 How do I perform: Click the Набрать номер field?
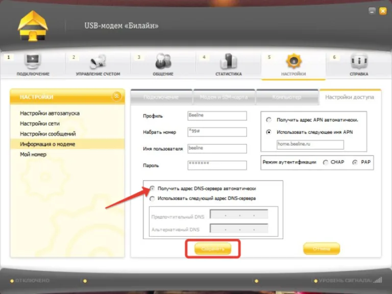(217, 132)
